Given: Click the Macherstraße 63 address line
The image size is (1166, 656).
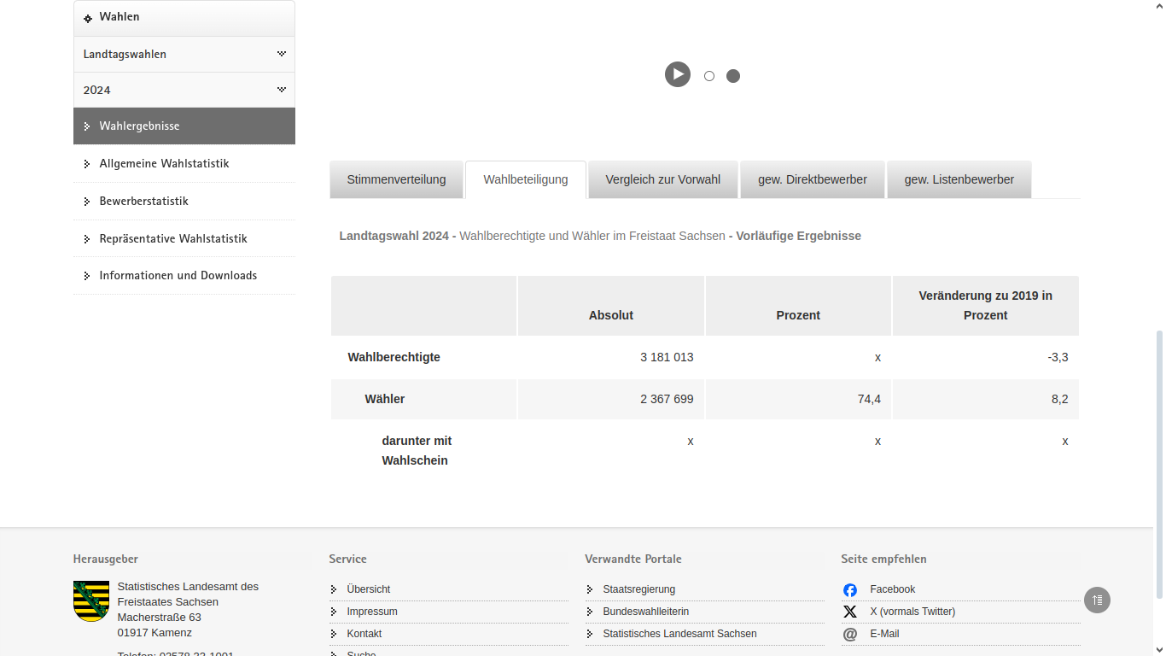Looking at the screenshot, I should (x=160, y=618).
